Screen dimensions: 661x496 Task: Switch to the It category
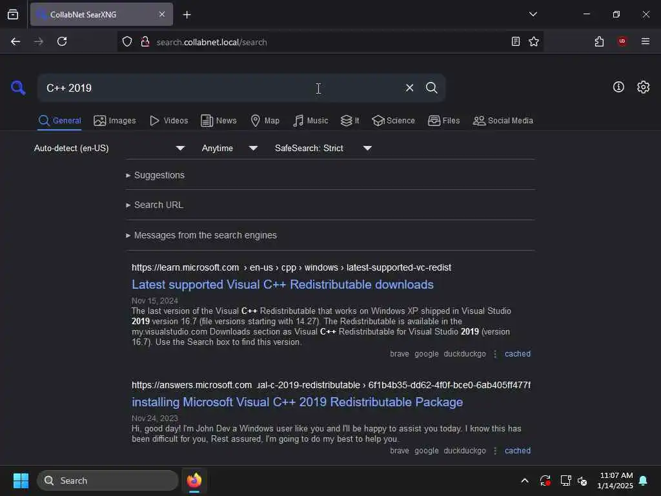[350, 121]
